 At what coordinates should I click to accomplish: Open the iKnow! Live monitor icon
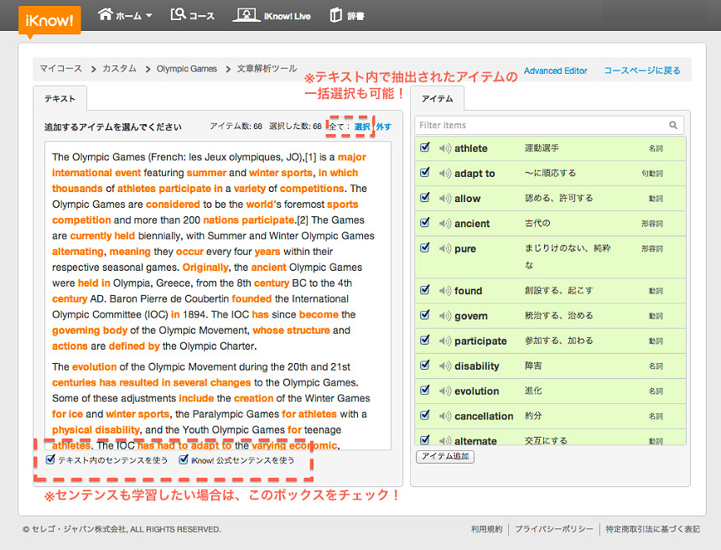(x=246, y=15)
